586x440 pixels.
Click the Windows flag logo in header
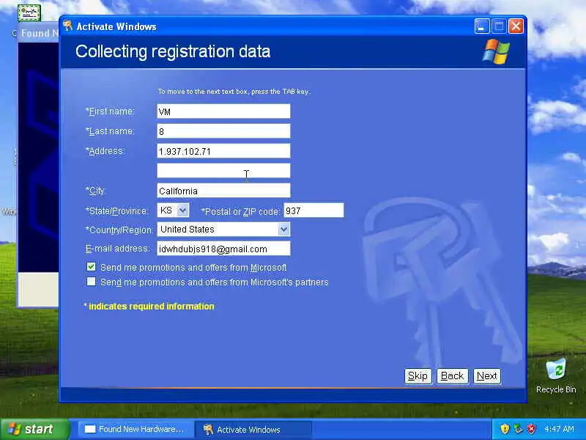[496, 51]
